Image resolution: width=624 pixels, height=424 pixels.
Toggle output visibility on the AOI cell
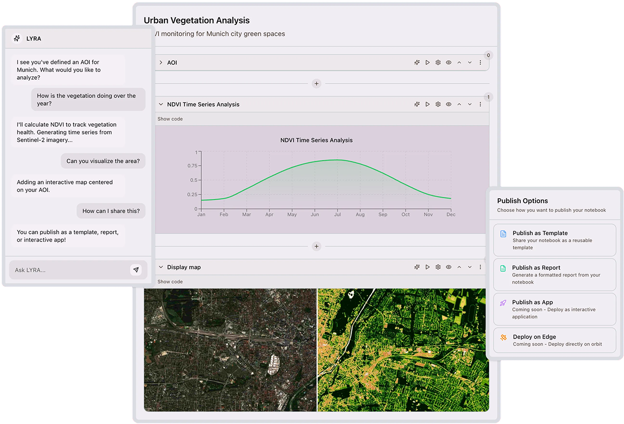point(448,62)
